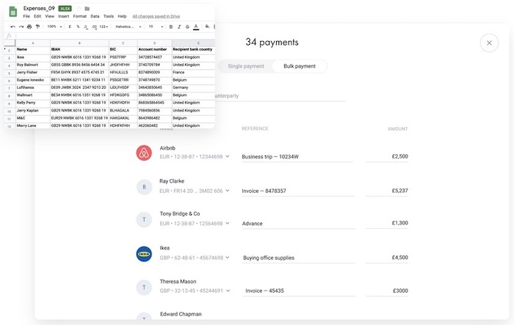Expand Theresa Mason account details chevron
This screenshot has width=514, height=325.
coord(228,291)
